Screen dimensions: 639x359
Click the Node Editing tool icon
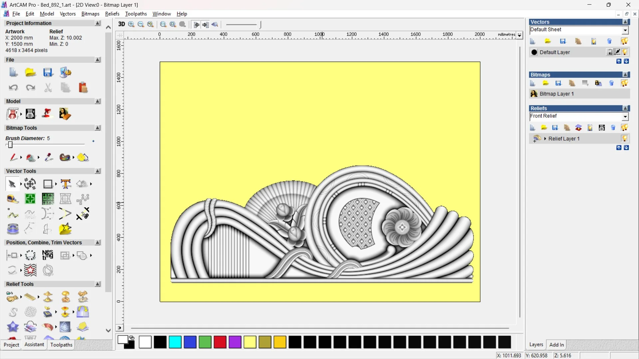tap(13, 214)
